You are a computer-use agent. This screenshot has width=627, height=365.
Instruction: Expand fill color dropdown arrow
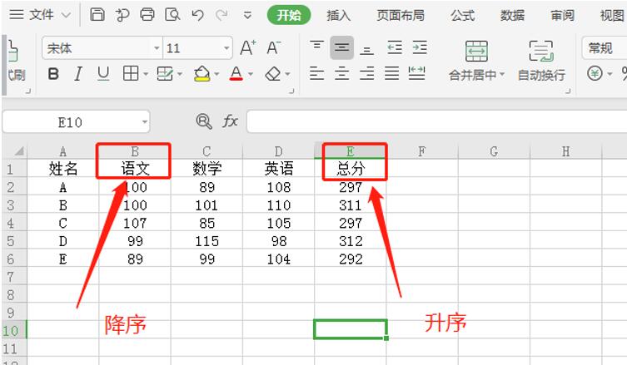(216, 74)
